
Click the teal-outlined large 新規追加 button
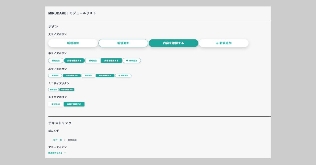(x=123, y=43)
